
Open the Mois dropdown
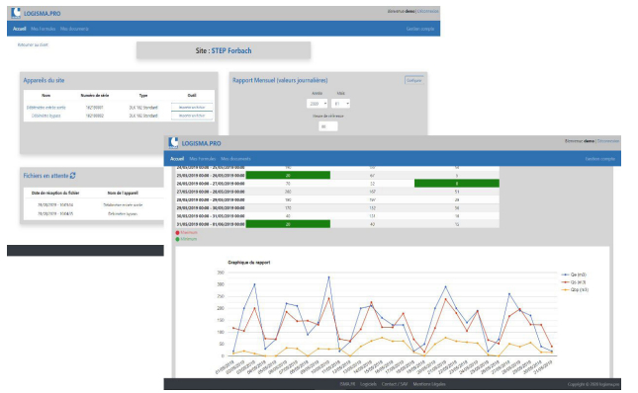340,104
